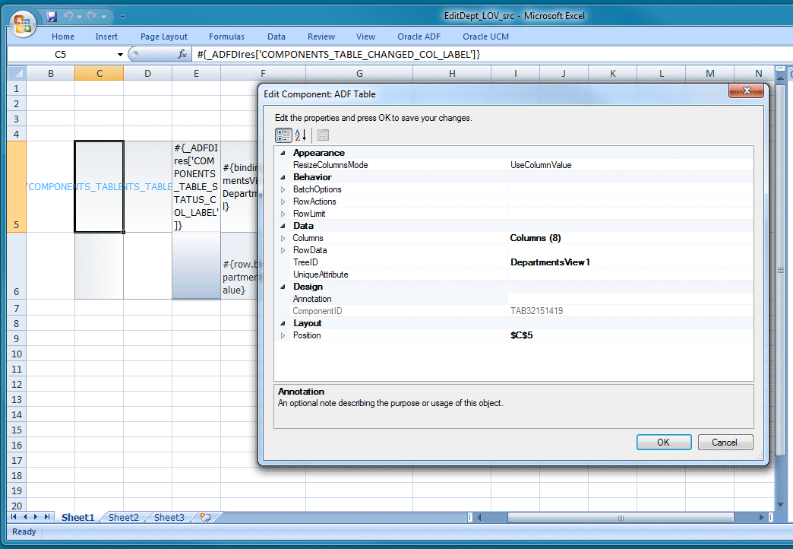The image size is (793, 549).
Task: Go to next sheet navigation arrow
Action: click(36, 517)
